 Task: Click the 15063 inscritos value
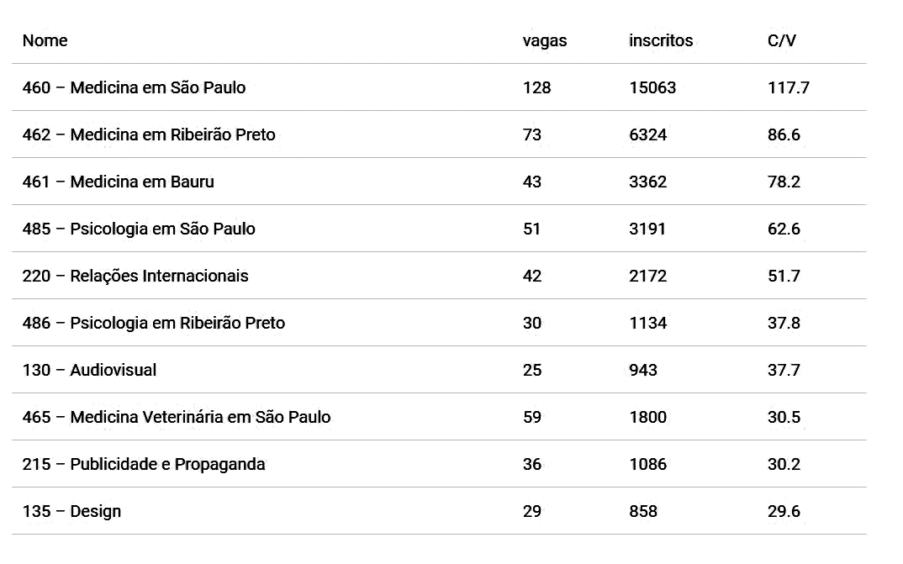pyautogui.click(x=652, y=87)
